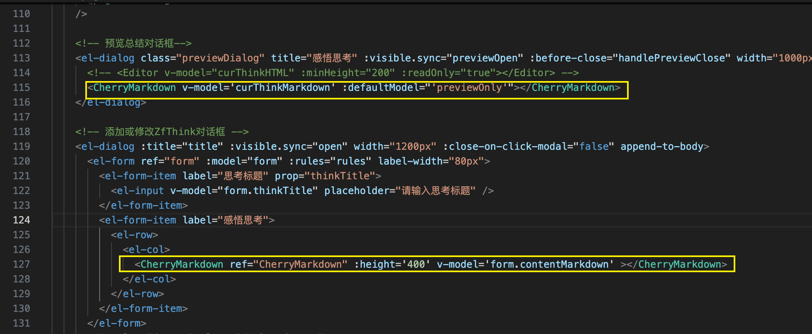Click class value "previewDialog" on line 113
The height and width of the screenshot is (334, 812).
[220, 58]
